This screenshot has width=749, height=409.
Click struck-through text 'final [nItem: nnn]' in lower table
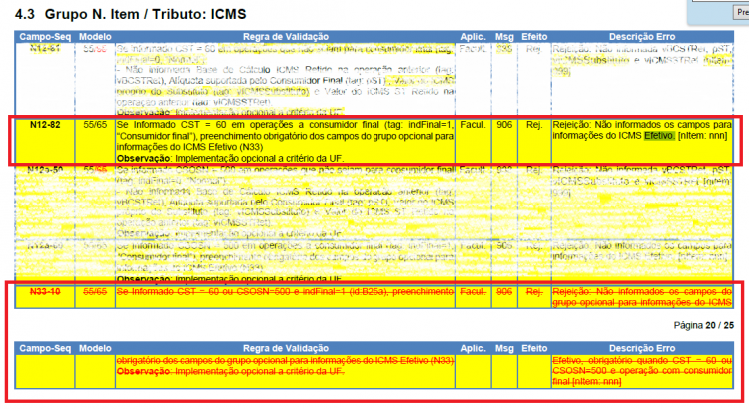coord(587,382)
